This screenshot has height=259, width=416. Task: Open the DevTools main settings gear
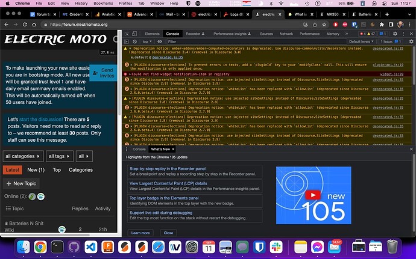[395, 34]
